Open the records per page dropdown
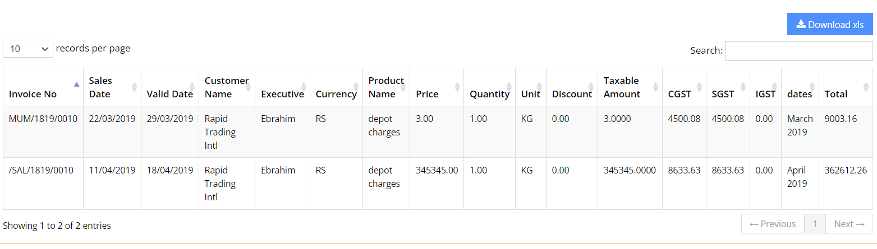The image size is (877, 249). [x=28, y=49]
